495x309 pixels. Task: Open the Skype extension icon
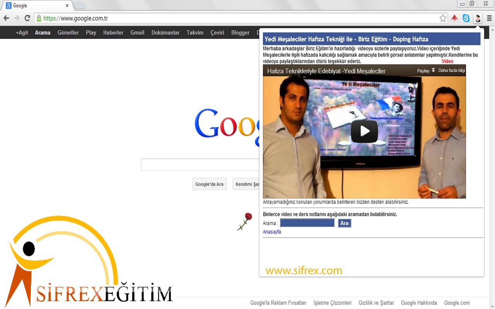coord(466,18)
